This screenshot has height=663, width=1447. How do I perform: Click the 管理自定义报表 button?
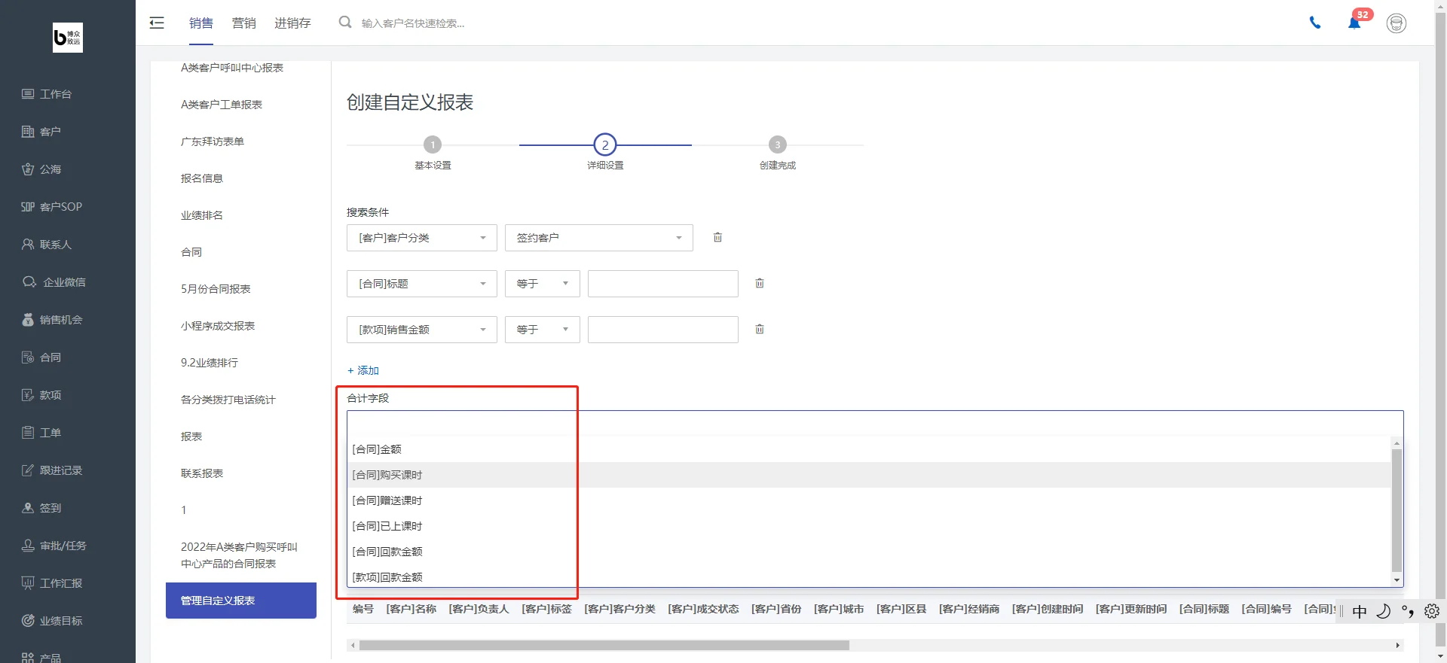tap(241, 601)
